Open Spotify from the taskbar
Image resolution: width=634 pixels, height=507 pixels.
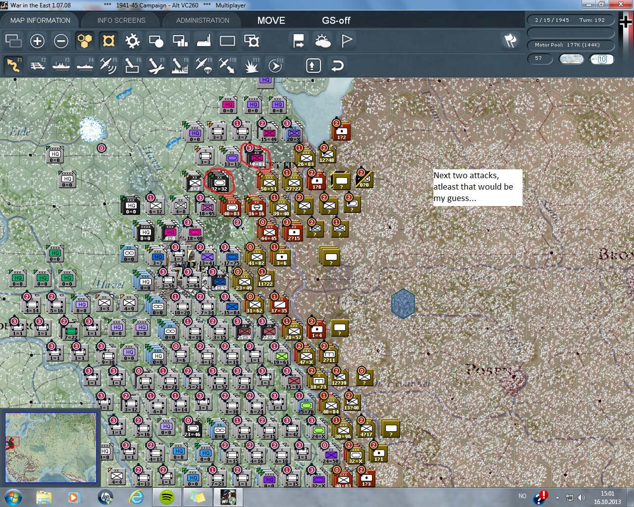[167, 497]
